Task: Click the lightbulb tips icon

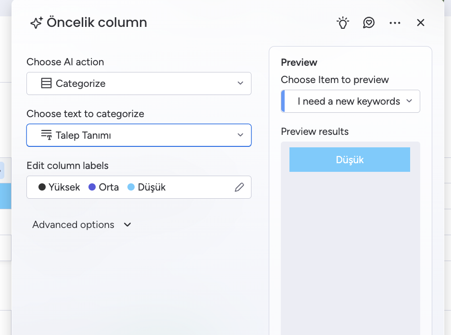Action: [342, 23]
